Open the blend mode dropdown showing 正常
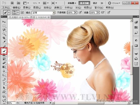Screen dimensions: 140x105 [43, 13]
